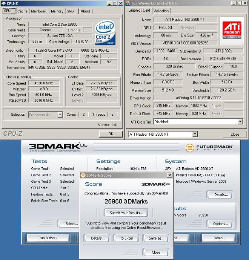
Task: Click the Memory clock 1002 MHz value
Action: (199, 106)
